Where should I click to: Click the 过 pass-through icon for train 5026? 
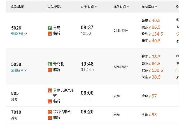point(50,34)
